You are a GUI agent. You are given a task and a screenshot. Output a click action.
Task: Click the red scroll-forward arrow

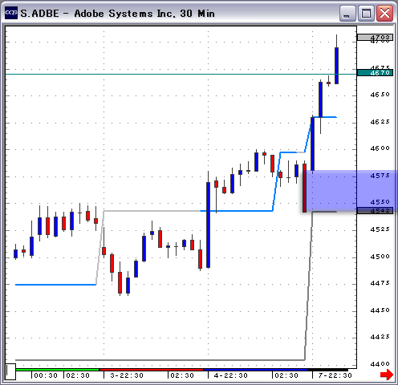(387, 375)
